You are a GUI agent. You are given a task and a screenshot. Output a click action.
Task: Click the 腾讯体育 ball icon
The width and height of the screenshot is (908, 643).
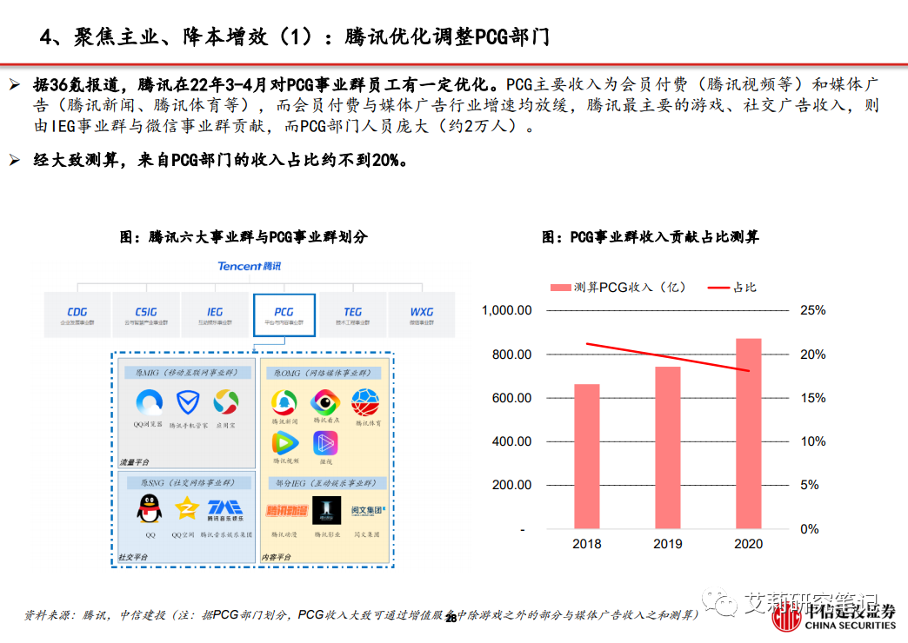pos(365,402)
